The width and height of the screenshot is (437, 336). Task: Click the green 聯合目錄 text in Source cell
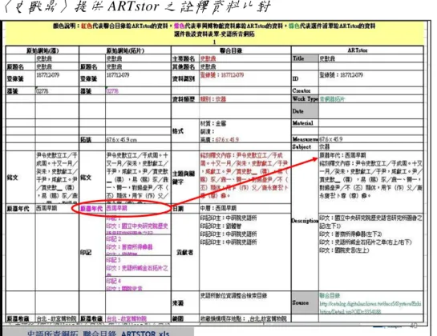point(330,295)
